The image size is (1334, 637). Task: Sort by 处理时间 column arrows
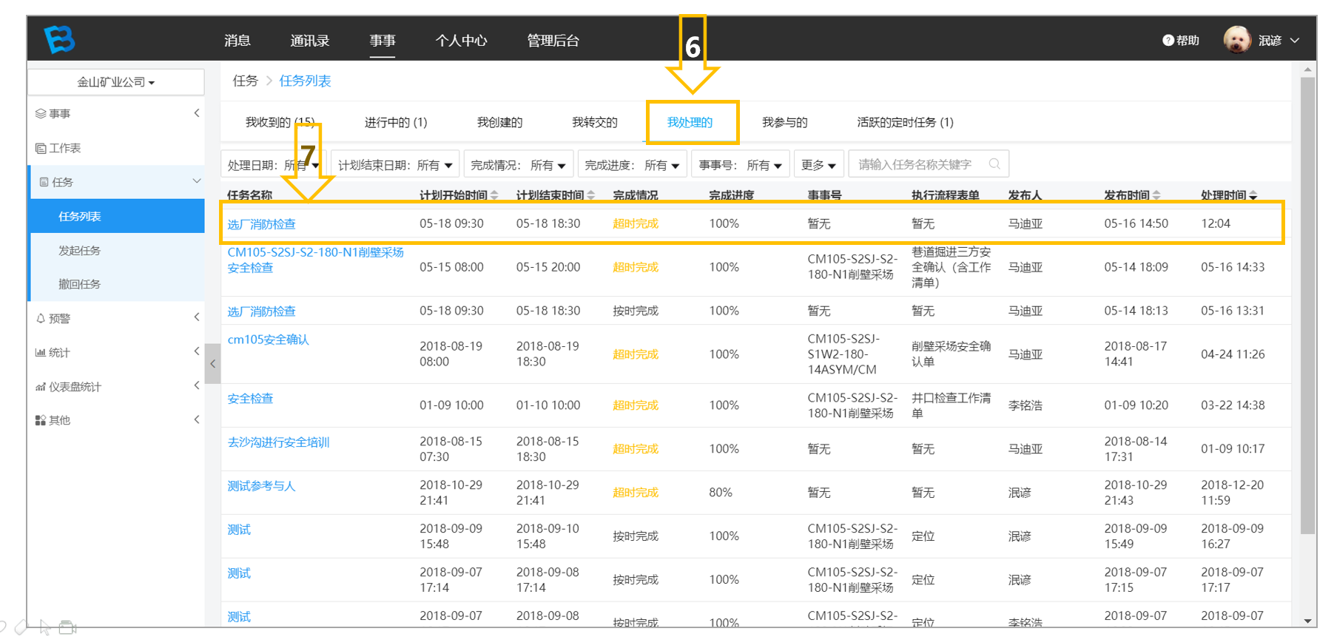click(x=1253, y=195)
